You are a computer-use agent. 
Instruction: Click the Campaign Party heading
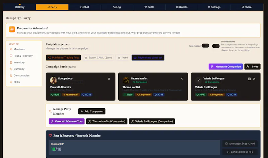(x=18, y=18)
